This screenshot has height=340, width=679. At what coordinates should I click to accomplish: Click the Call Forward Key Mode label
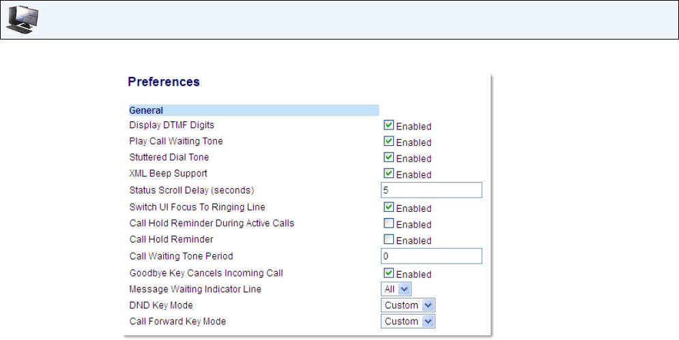[x=177, y=321]
